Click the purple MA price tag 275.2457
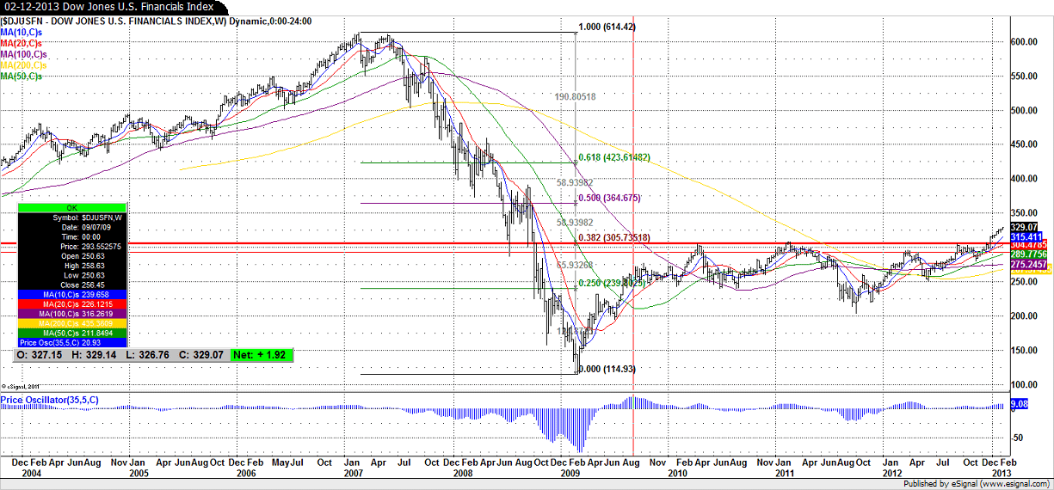This screenshot has width=1054, height=490. (x=1028, y=266)
